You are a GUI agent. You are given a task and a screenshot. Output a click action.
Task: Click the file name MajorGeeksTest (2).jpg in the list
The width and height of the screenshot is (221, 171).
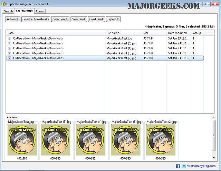pyautogui.click(x=121, y=58)
